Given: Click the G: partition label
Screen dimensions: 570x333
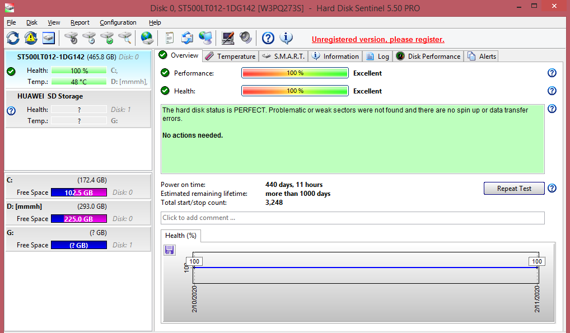Looking at the screenshot, I should (10, 233).
